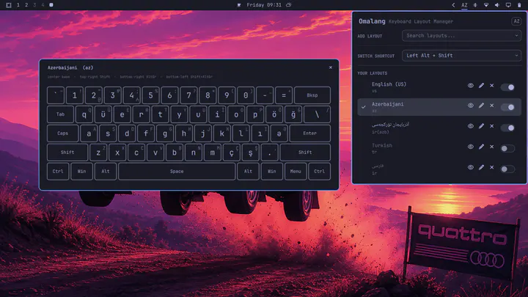This screenshot has height=297, width=528.
Task: Enable the Turkish layout switch
Action: coord(507,148)
